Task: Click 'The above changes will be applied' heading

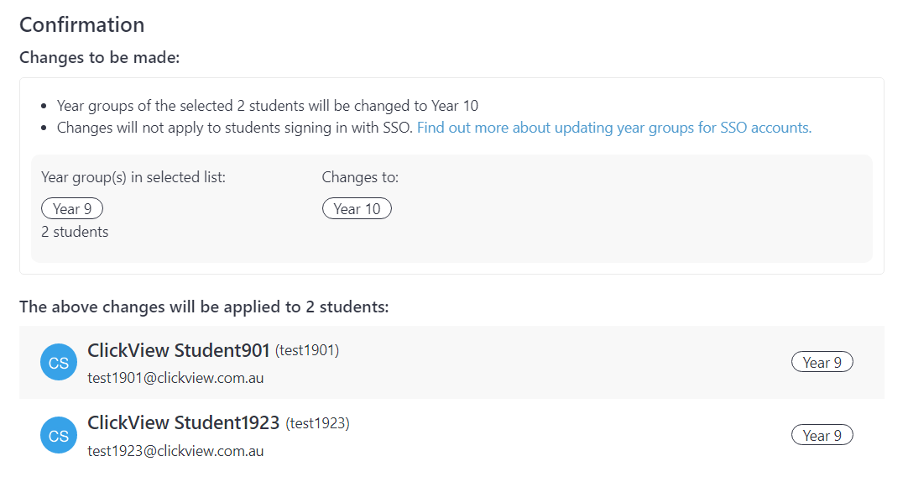Action: [x=204, y=307]
